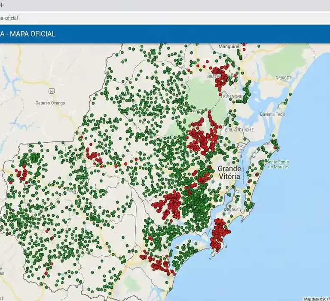Click the 'Baviene Teole' map label
Screen dimensions: 330x301
273,114
